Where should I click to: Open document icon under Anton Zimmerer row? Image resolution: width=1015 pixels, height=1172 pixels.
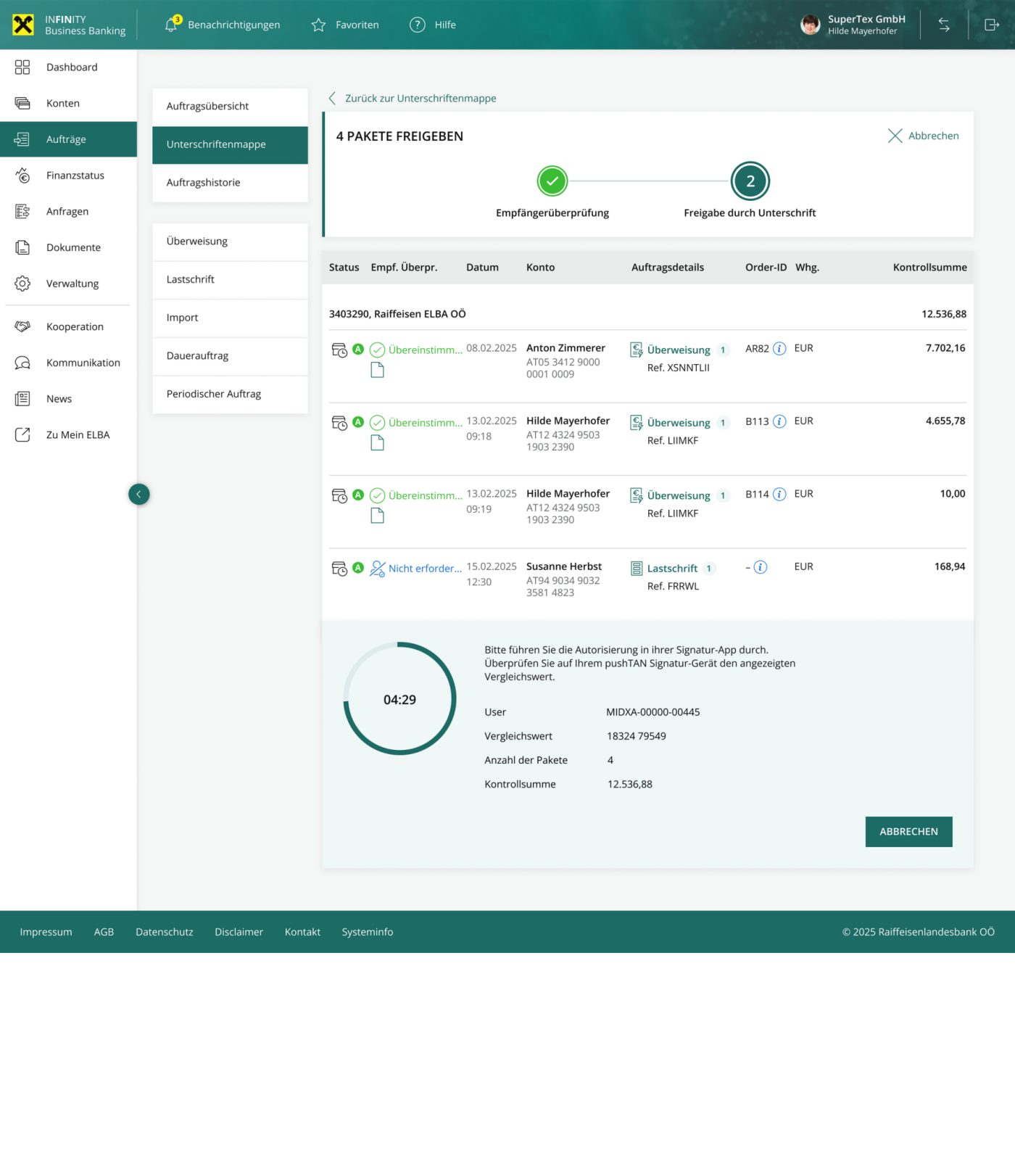tap(377, 371)
